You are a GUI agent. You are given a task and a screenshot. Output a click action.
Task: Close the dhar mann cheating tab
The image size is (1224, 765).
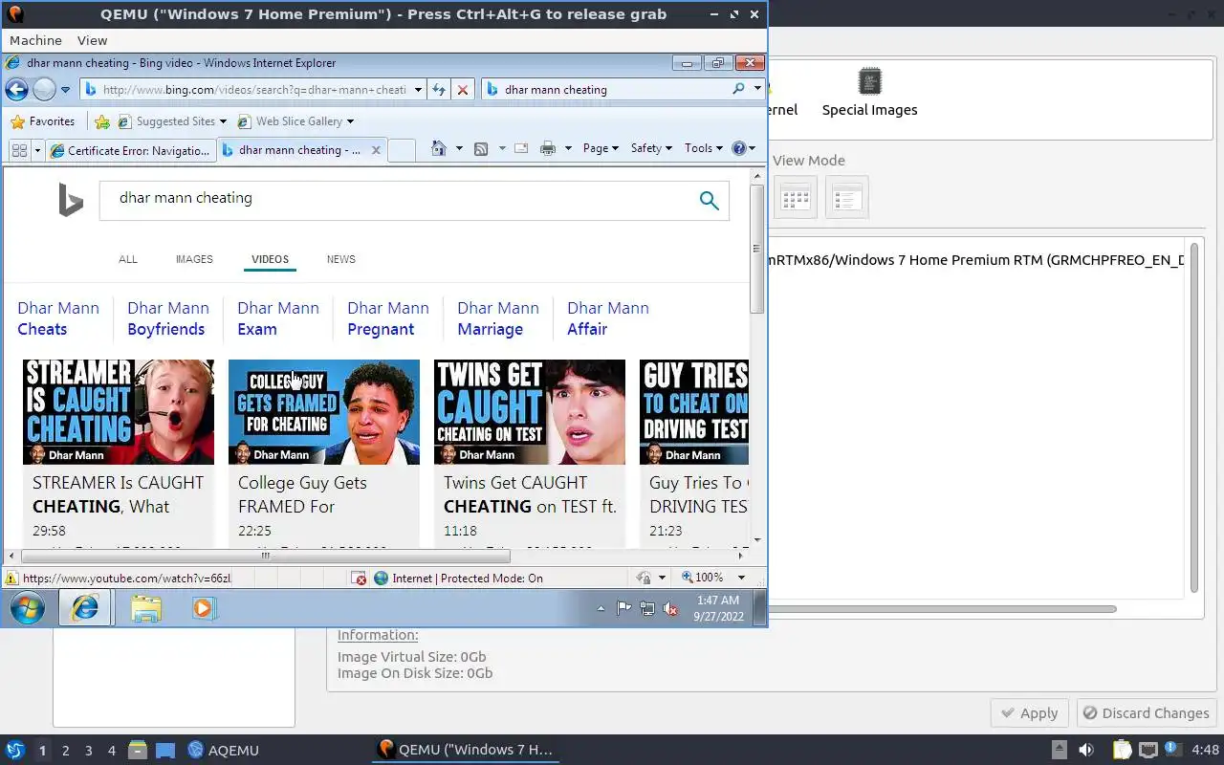tap(376, 150)
